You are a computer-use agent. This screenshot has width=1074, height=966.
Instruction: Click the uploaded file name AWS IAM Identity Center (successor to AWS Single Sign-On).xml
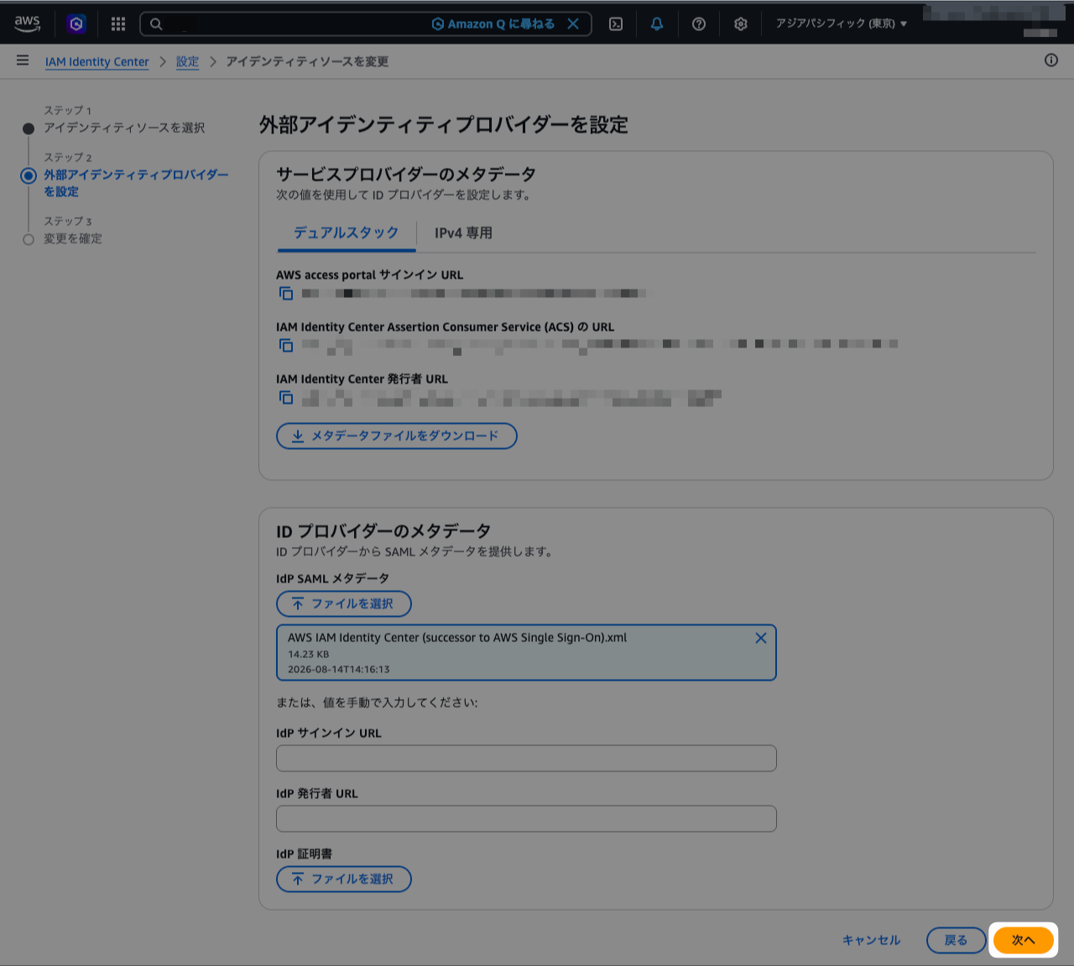pyautogui.click(x=457, y=637)
